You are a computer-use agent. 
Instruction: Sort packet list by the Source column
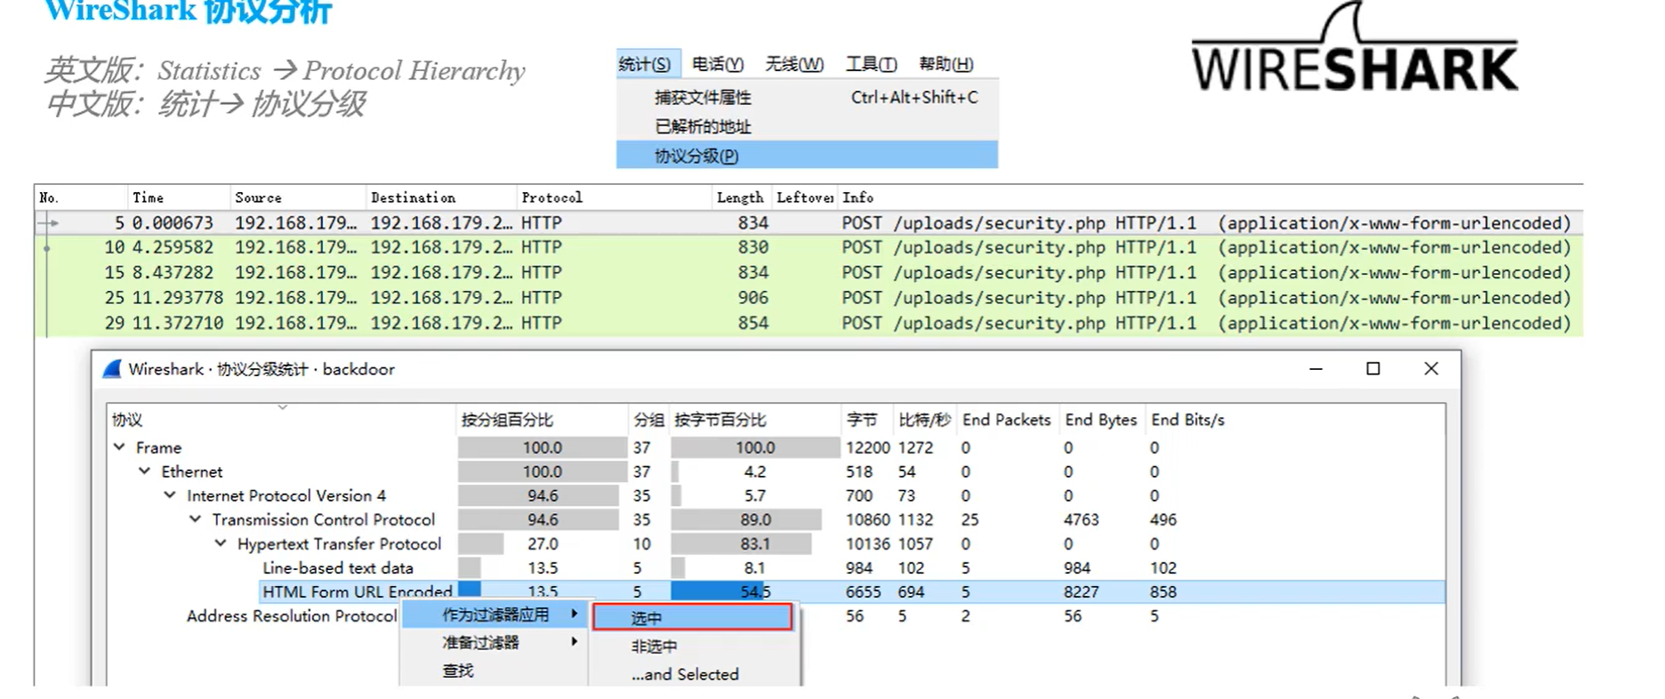pos(258,197)
